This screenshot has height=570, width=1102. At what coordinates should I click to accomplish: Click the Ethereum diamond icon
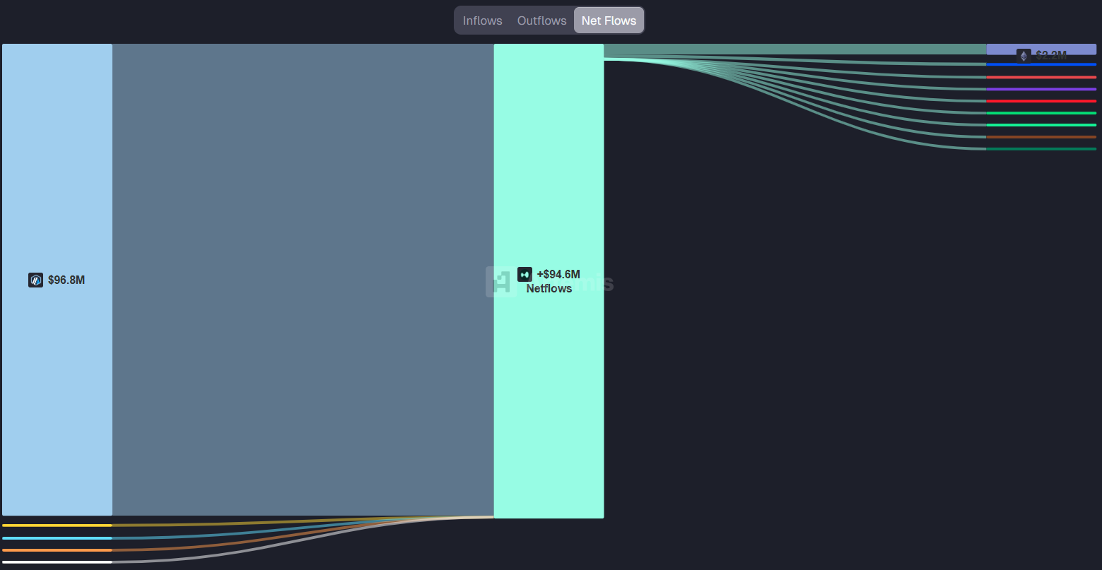[x=1024, y=55]
